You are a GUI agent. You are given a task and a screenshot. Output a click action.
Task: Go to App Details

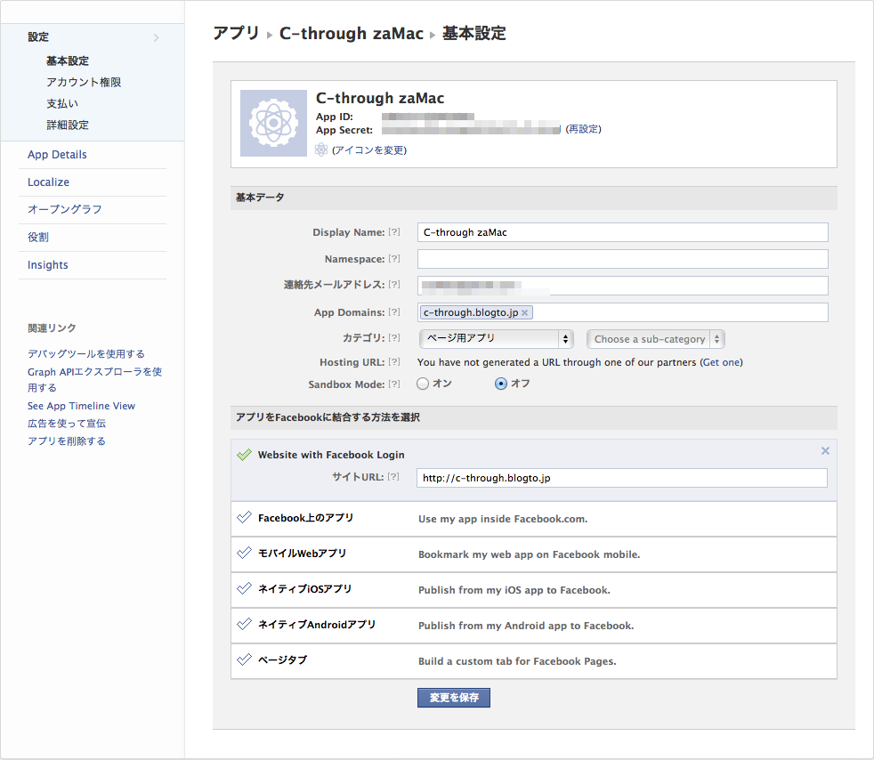[x=57, y=154]
